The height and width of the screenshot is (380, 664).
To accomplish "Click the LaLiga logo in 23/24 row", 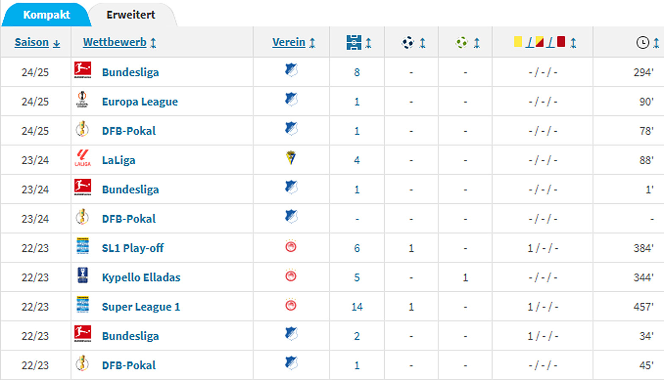I will (x=83, y=158).
